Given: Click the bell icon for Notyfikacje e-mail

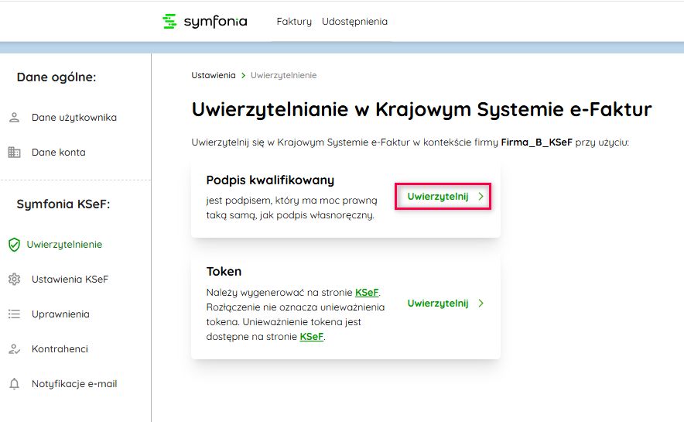Looking at the screenshot, I should click(14, 384).
